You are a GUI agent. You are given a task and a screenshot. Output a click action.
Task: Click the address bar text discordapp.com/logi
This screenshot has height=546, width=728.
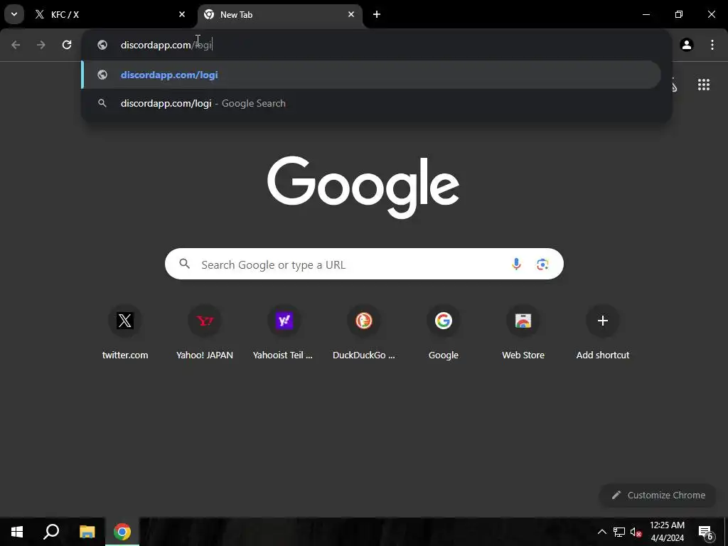click(x=166, y=45)
